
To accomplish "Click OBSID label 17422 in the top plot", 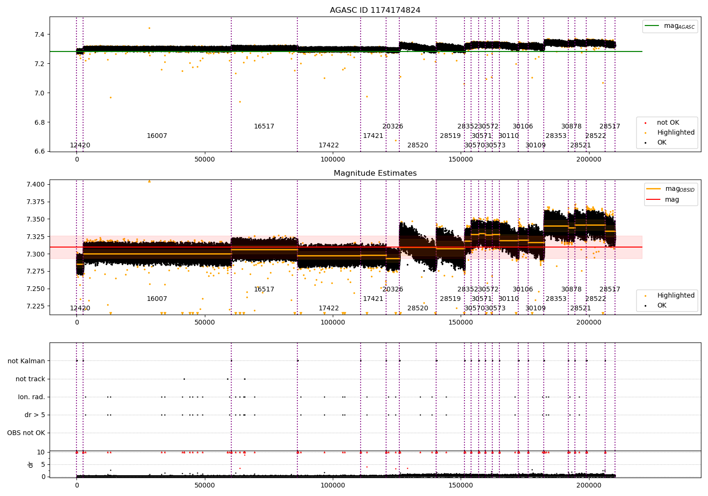I will [x=329, y=145].
